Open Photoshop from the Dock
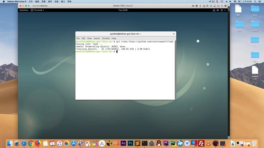The width and height of the screenshot is (264, 148). [130, 143]
